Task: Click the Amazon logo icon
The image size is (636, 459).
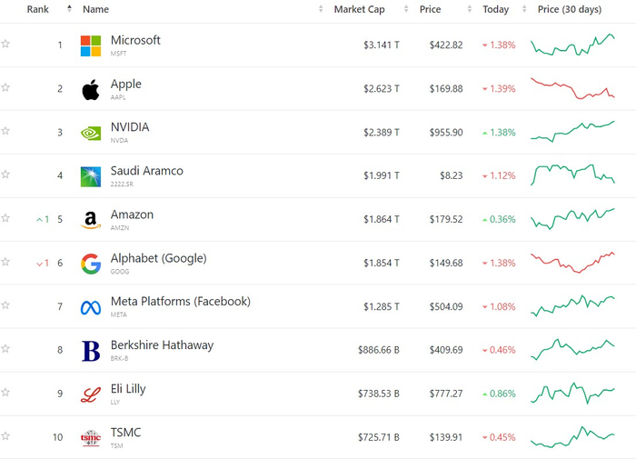Action: point(91,220)
